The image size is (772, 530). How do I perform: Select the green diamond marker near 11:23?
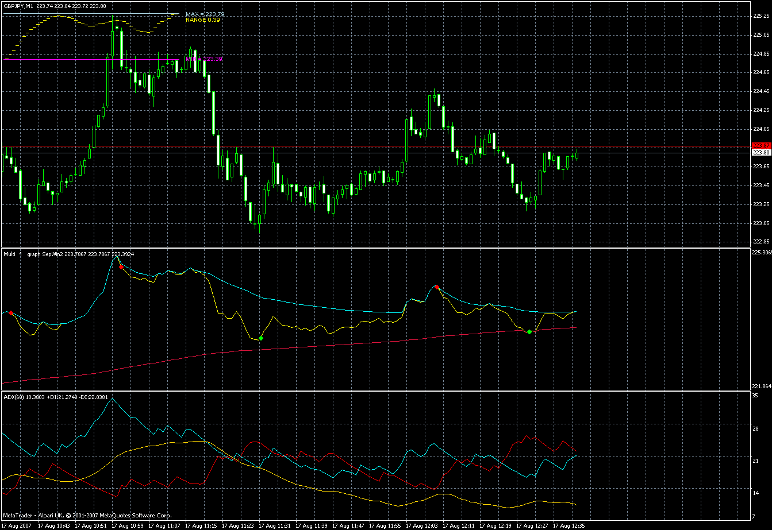[261, 338]
